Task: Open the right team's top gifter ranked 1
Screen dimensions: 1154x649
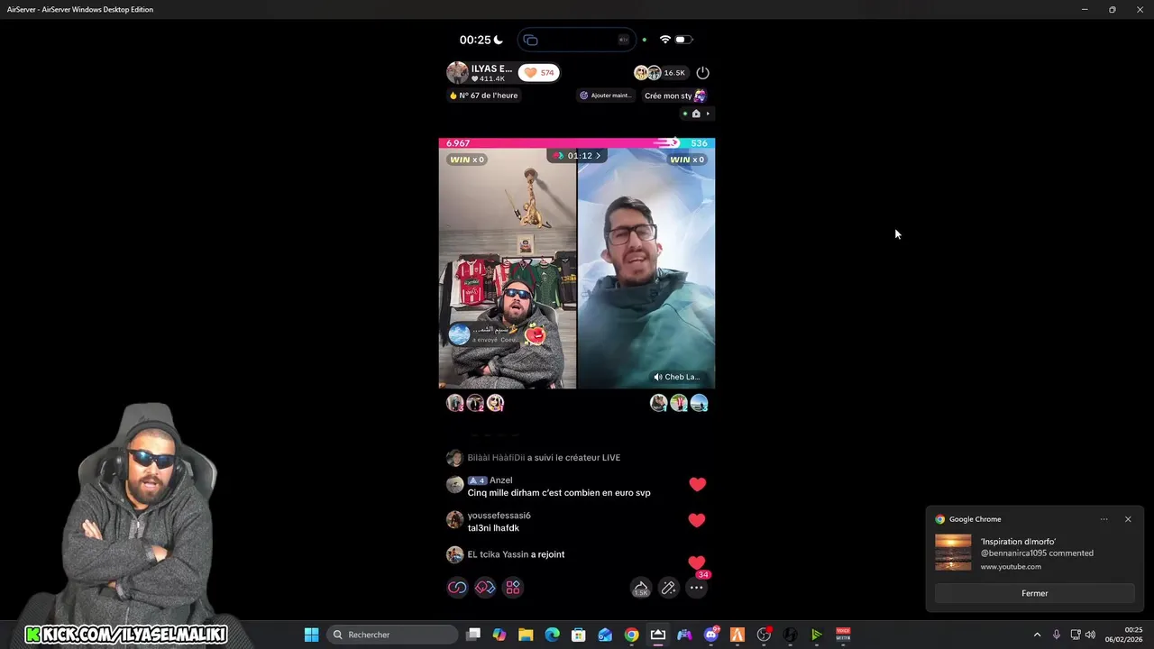Action: pos(659,403)
